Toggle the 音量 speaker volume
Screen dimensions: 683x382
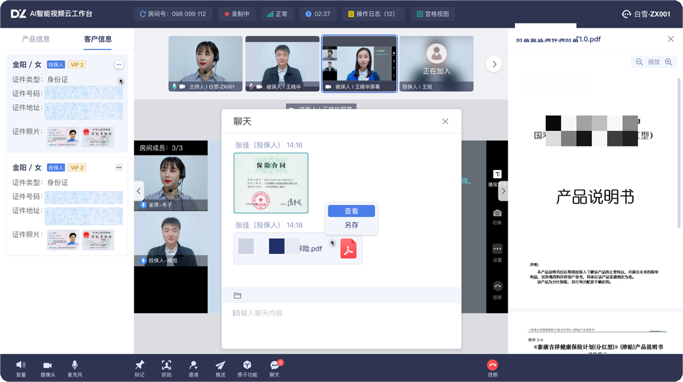[x=20, y=365]
